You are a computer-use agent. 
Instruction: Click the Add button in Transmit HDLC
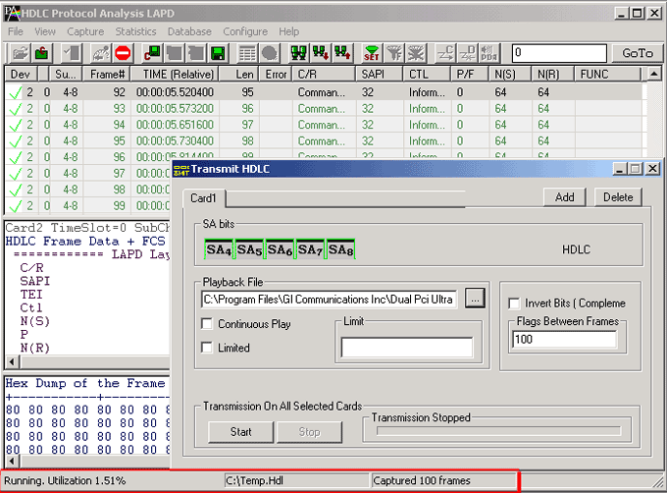564,197
